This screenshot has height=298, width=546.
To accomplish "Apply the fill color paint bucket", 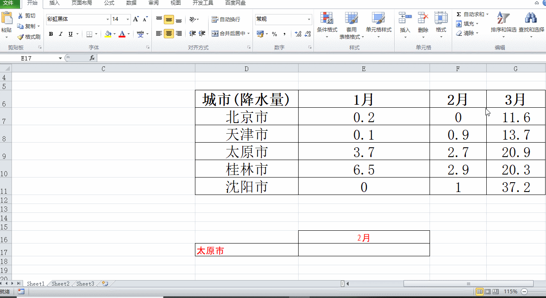I will click(108, 34).
